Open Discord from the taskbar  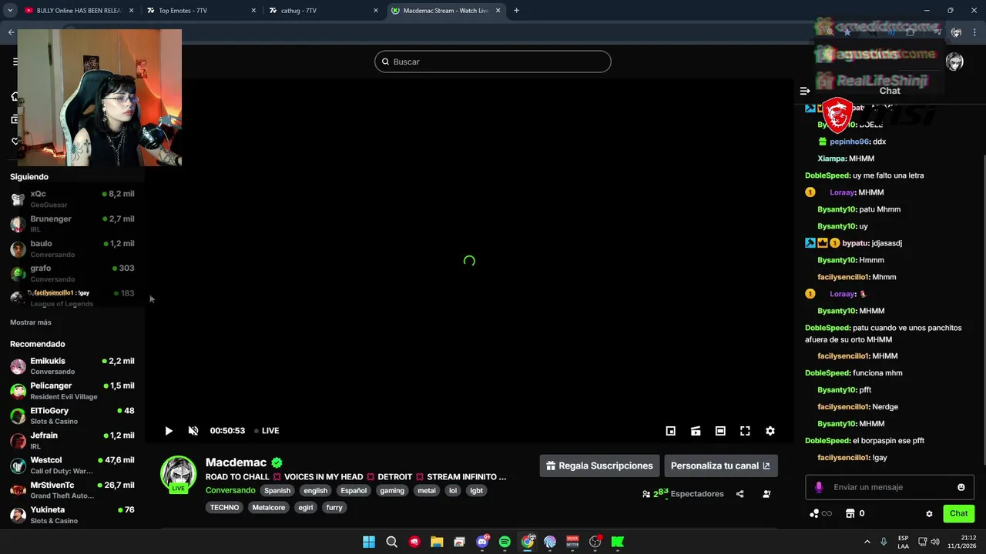pyautogui.click(x=482, y=542)
